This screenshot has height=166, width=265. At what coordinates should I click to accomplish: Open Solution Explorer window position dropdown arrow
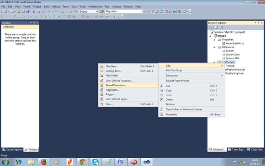pyautogui.click(x=255, y=22)
